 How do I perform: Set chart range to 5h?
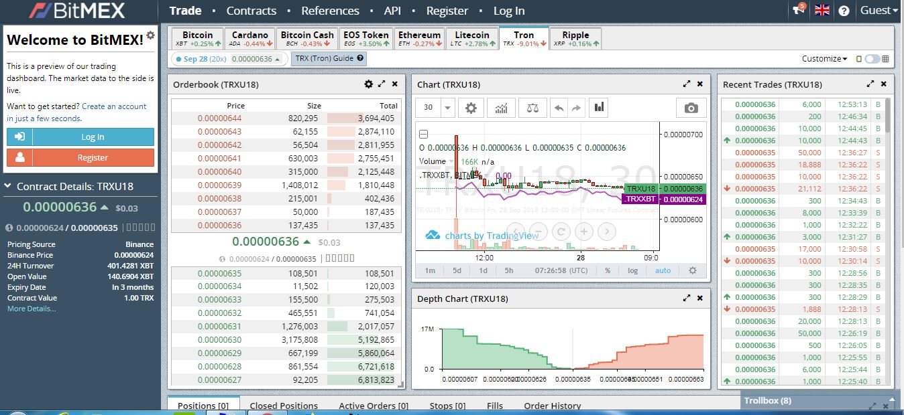(509, 270)
